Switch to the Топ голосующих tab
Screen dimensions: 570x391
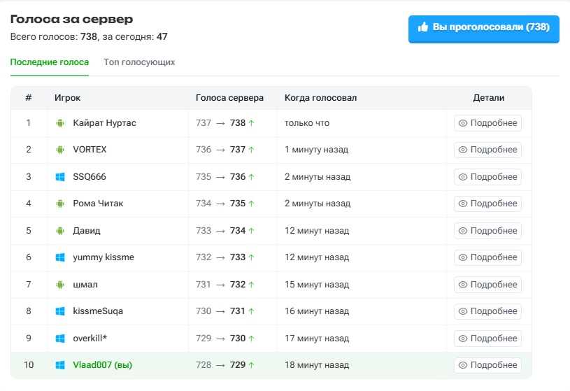tap(139, 62)
